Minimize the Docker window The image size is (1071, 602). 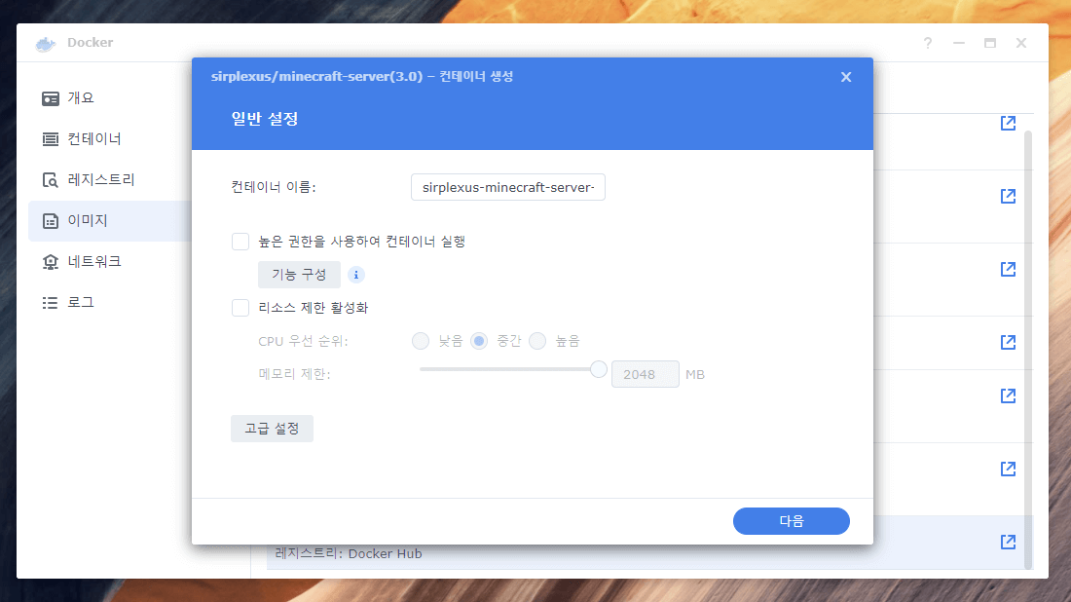959,43
